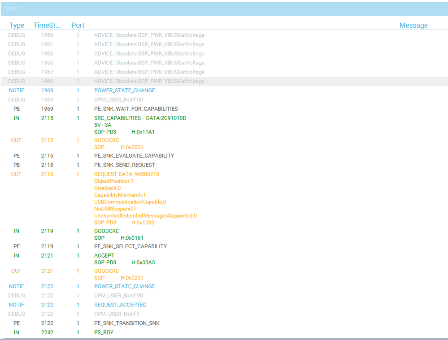The height and width of the screenshot is (340, 448).
Task: Click the Port column header
Action: point(78,26)
